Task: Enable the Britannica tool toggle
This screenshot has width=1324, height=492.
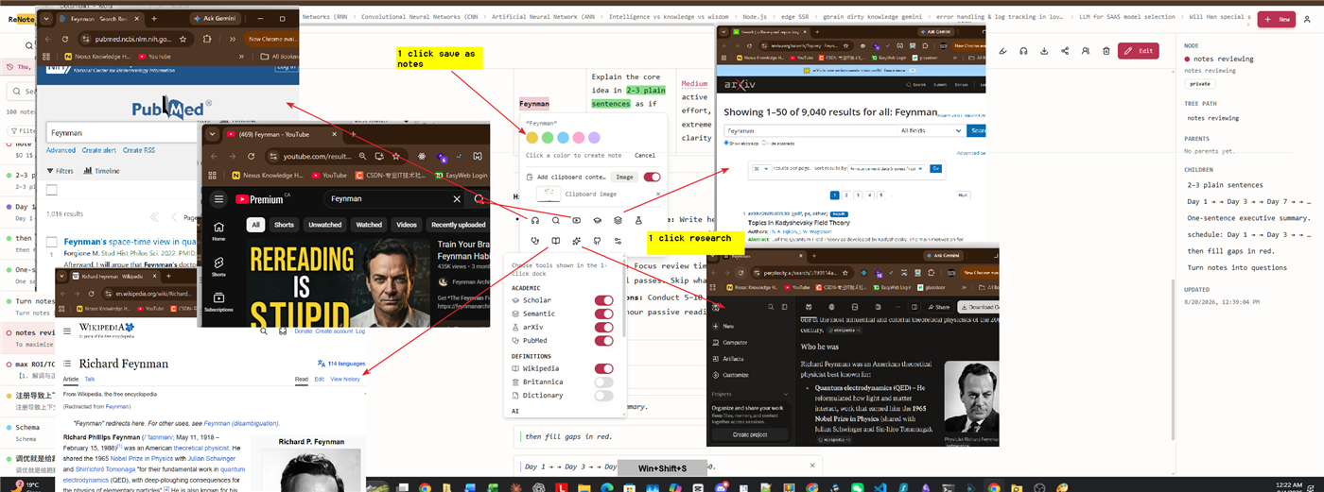Action: click(x=603, y=382)
